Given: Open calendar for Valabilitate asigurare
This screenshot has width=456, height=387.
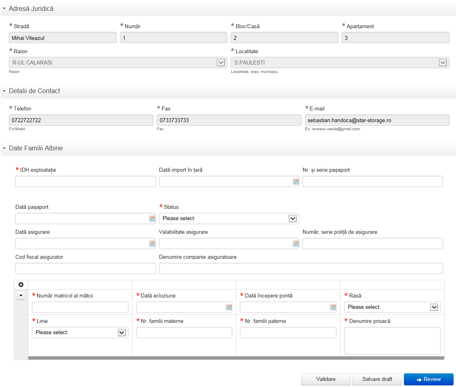Looking at the screenshot, I should point(296,244).
